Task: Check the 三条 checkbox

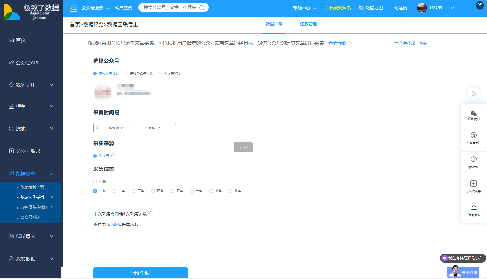Action: point(134,191)
